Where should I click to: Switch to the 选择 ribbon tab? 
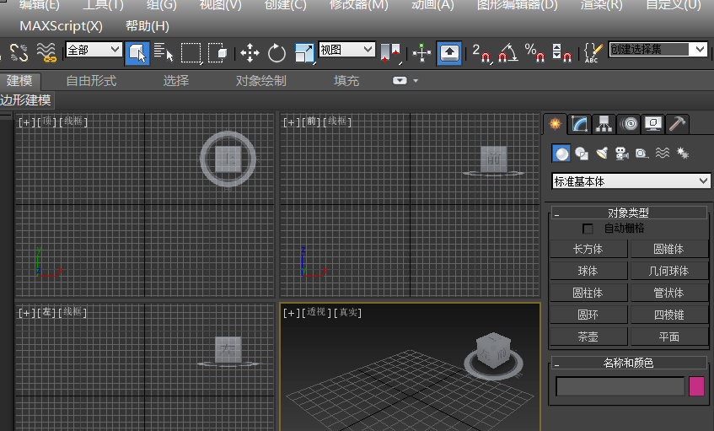pos(176,81)
